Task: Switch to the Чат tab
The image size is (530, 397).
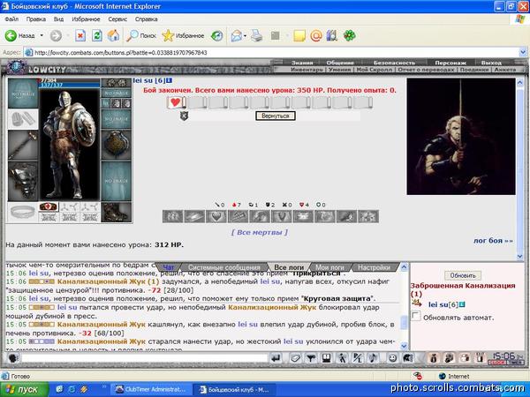Action: click(168, 267)
